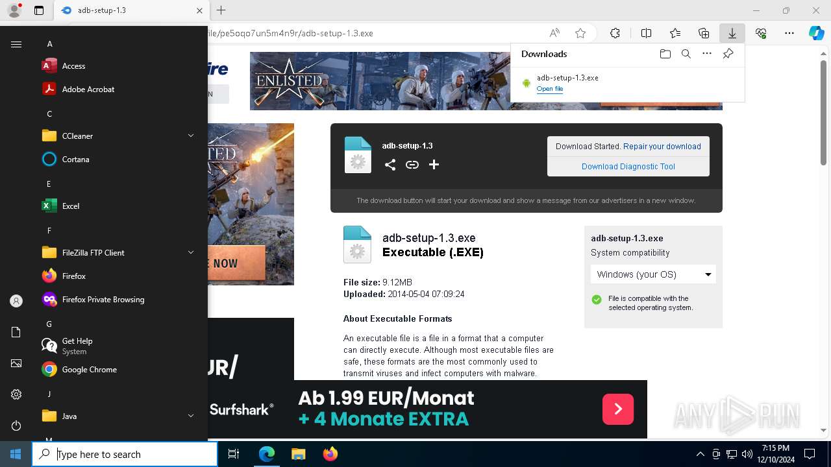Open Cortana in the Start menu

(117, 159)
